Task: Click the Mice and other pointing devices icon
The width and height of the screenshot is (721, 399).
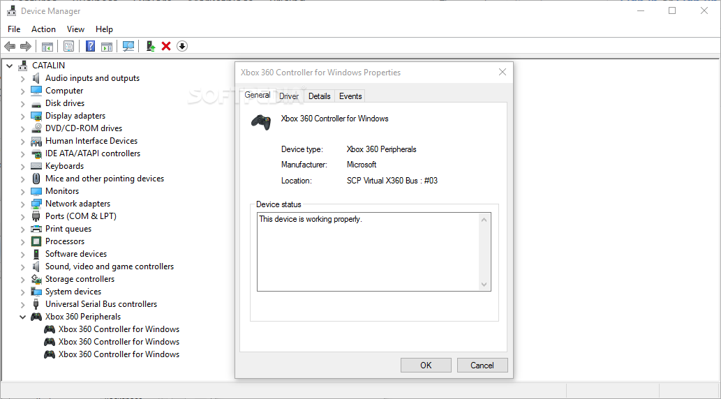Action: pos(36,179)
